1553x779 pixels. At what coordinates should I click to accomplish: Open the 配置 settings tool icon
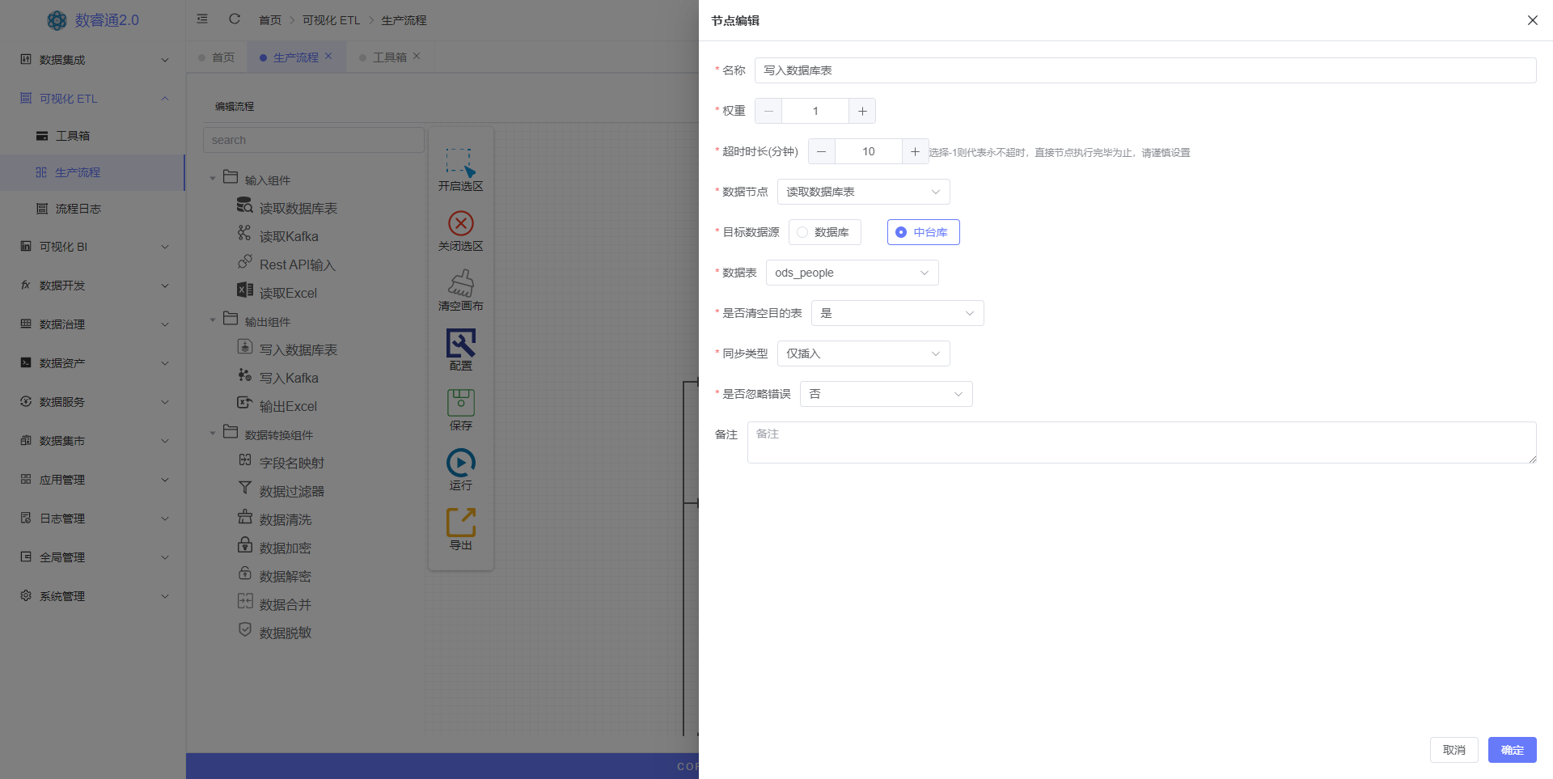pos(460,343)
